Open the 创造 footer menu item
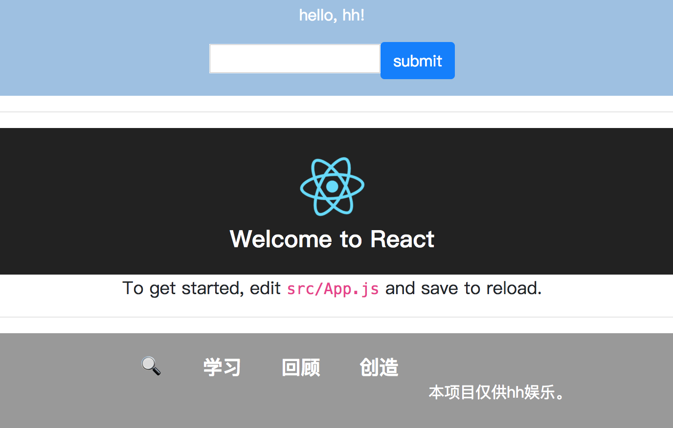 (379, 367)
